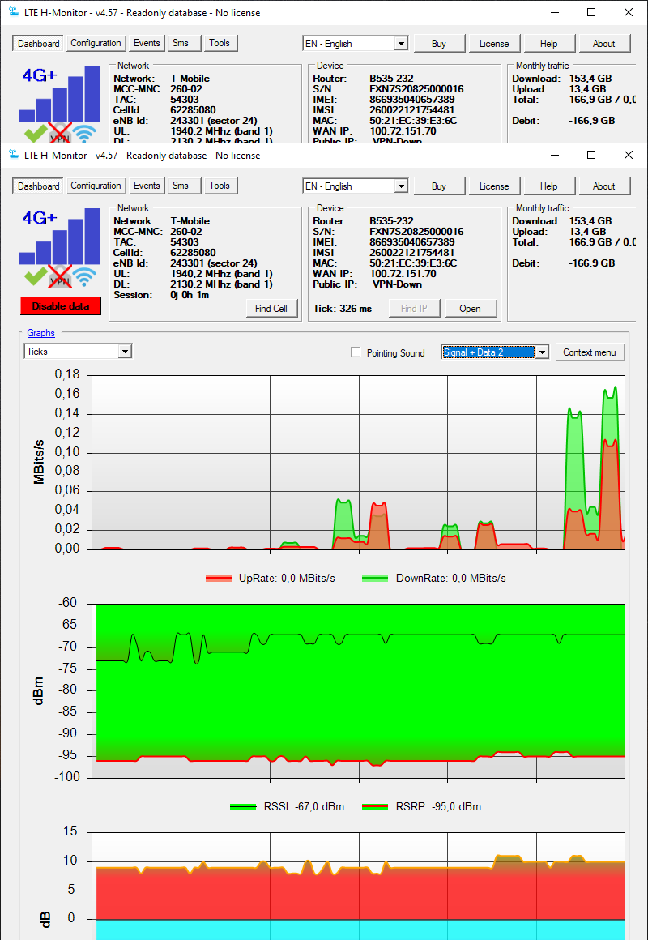Click the WAN IP value 100.72.151.70 in front window
Viewport: 648px width, 940px height.
(x=403, y=273)
